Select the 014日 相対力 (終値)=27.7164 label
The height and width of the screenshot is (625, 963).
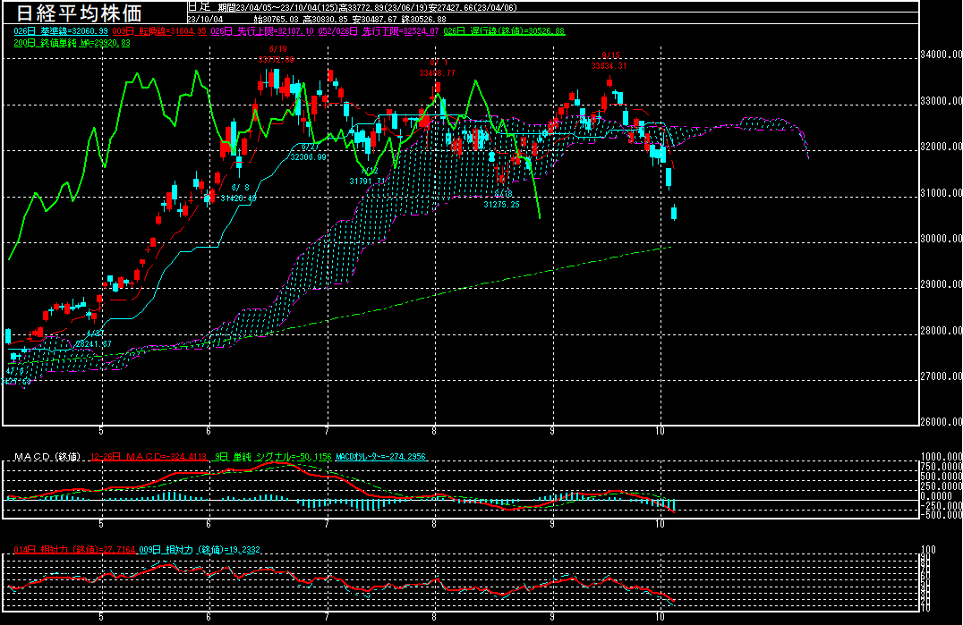74,550
